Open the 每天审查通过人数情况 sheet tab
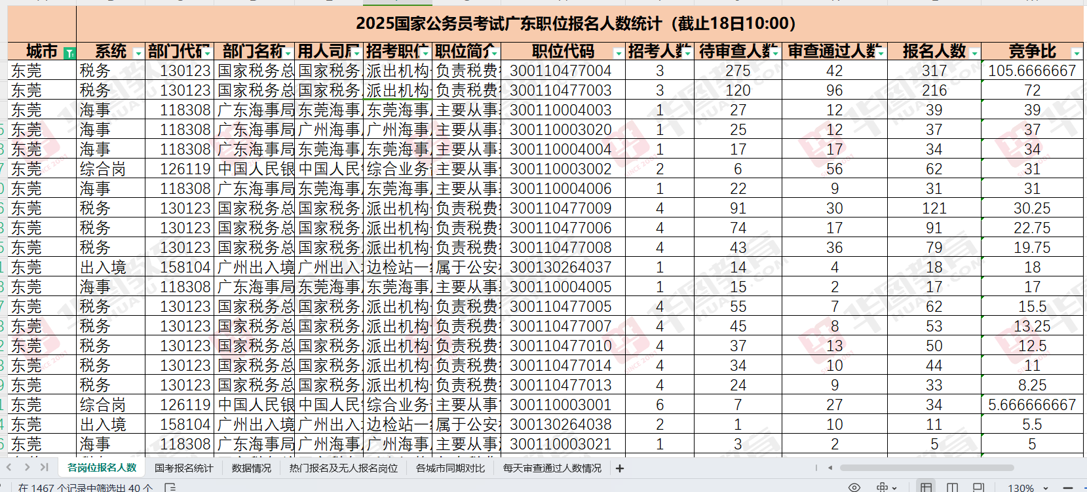This screenshot has height=492, width=1087. pyautogui.click(x=552, y=468)
